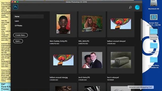The width and height of the screenshot is (162, 91).
Task: Click 'E&P' heading in blue sticky note
Action: (3, 84)
